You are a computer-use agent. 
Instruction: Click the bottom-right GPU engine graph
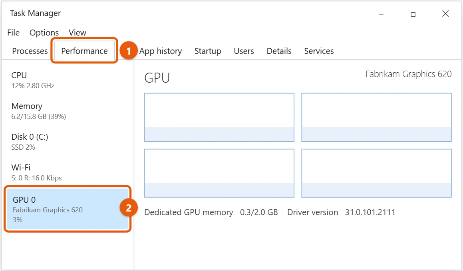point(376,173)
